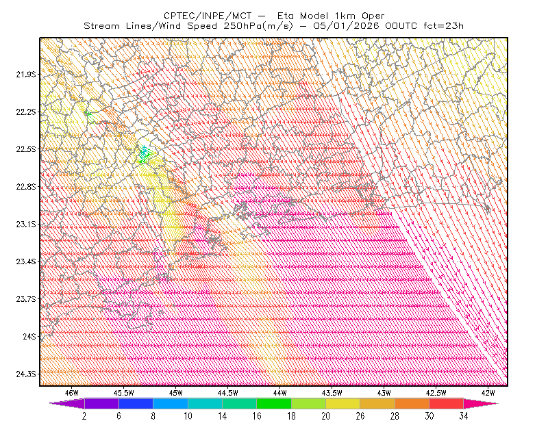The width and height of the screenshot is (548, 423).
Task: Click the cyan 10–14 legend segment
Action: point(205,403)
